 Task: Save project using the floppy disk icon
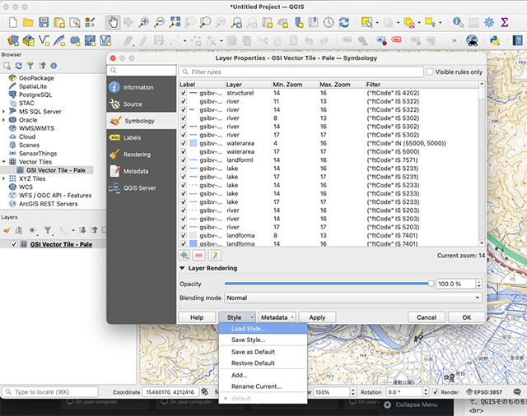click(x=44, y=22)
